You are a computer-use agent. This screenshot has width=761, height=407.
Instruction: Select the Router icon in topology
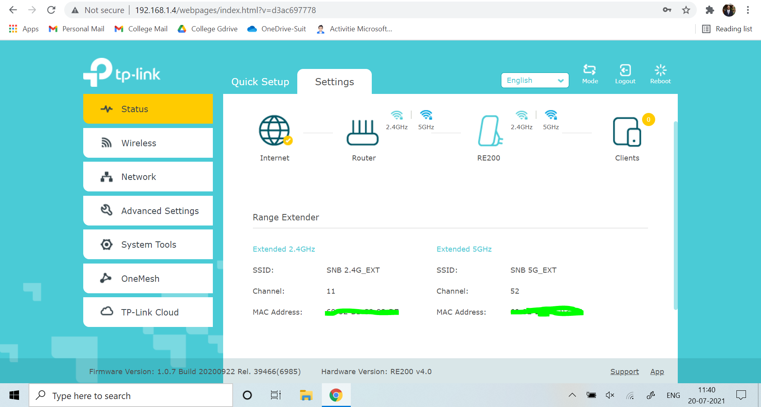363,133
